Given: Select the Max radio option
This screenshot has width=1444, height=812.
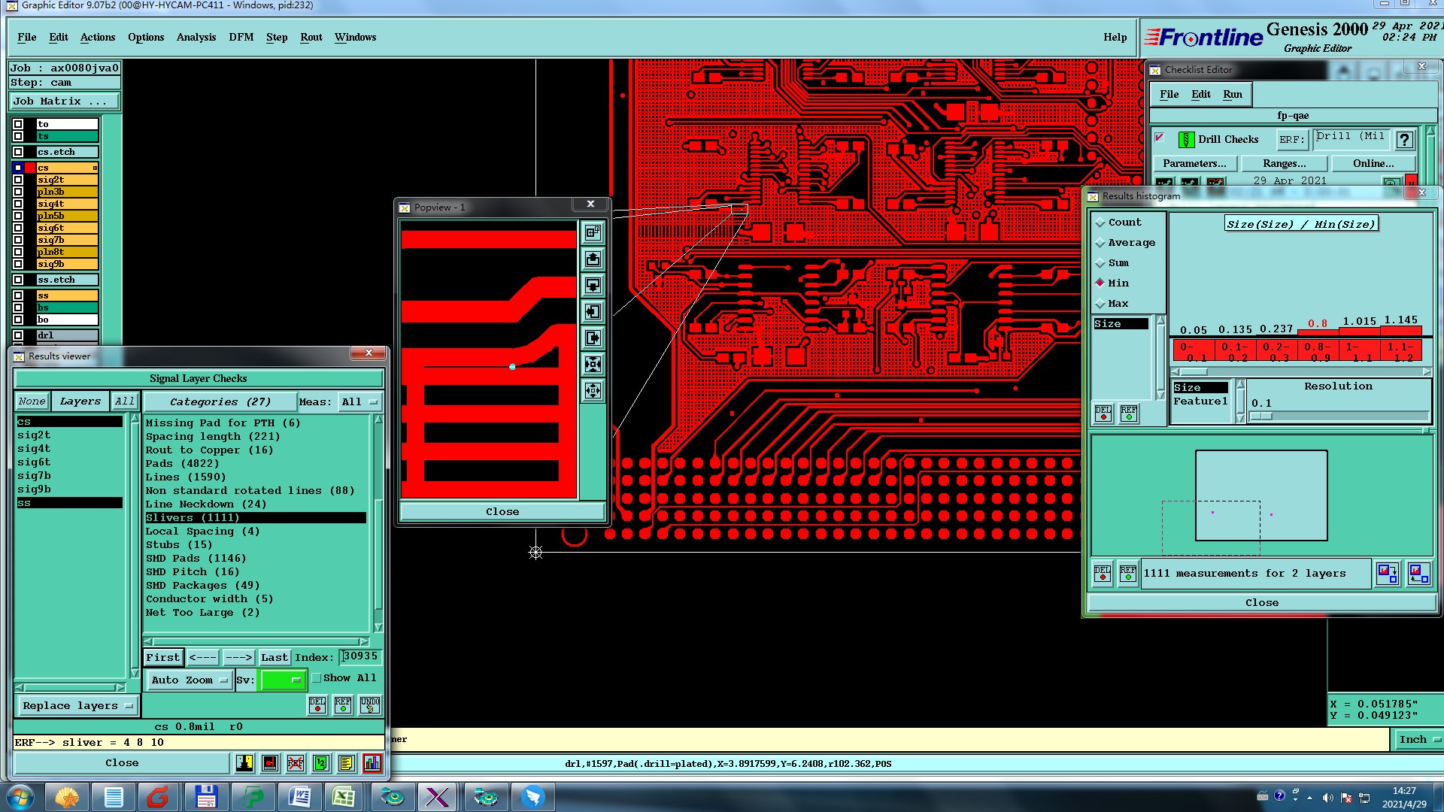Looking at the screenshot, I should point(1101,304).
